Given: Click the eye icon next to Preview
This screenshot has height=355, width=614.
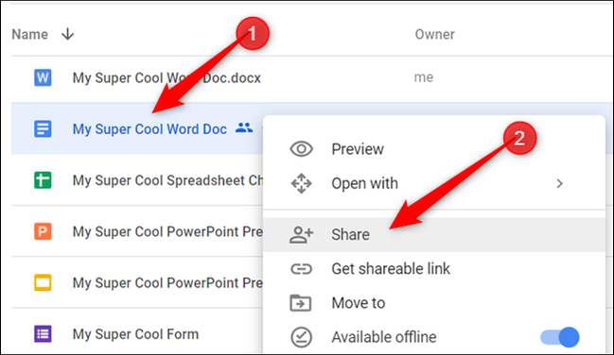Looking at the screenshot, I should [x=301, y=149].
